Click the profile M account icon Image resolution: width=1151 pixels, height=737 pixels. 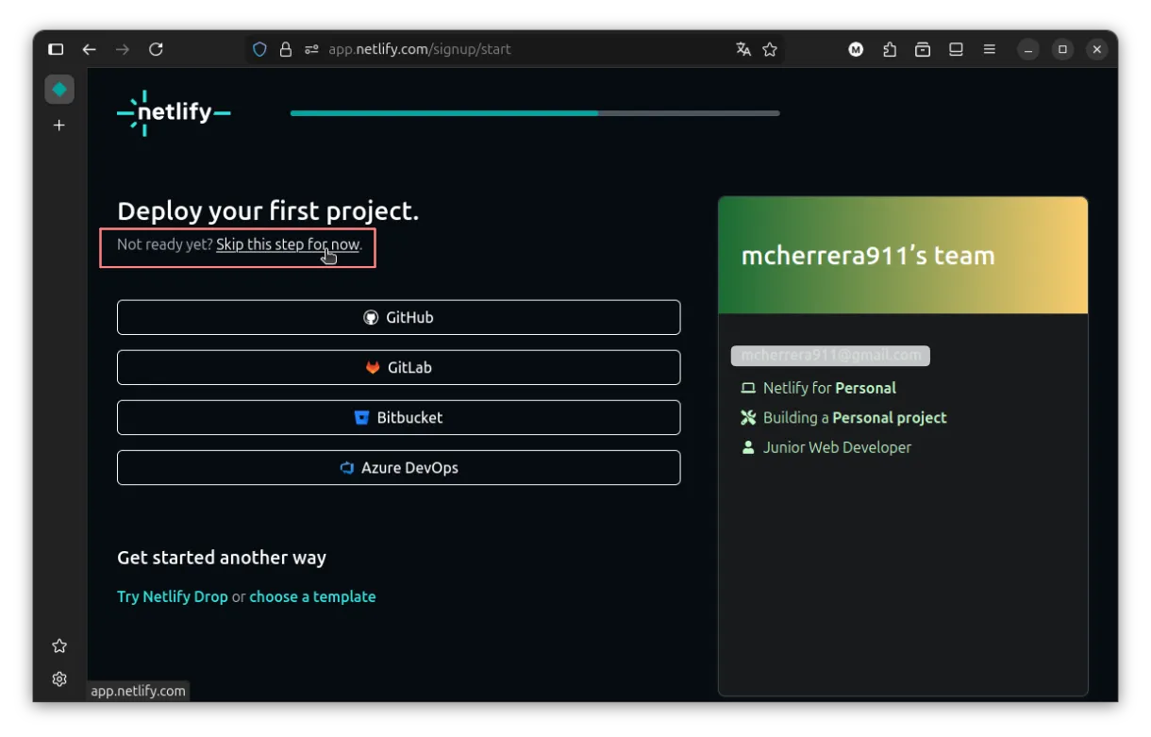coord(856,49)
